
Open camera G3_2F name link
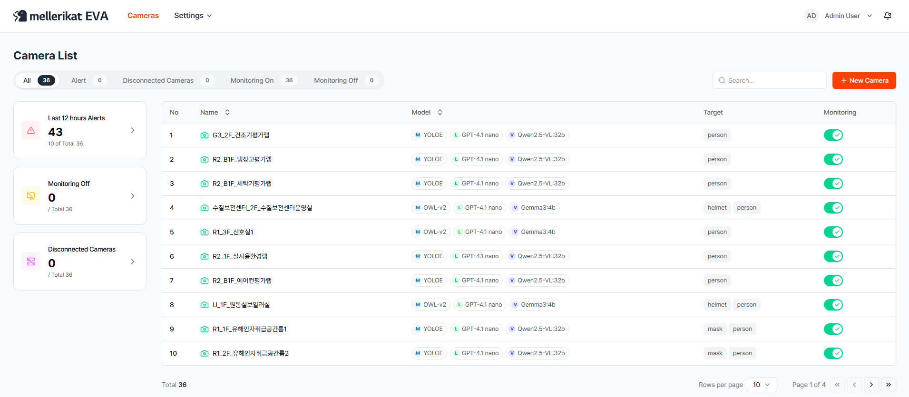pyautogui.click(x=241, y=135)
